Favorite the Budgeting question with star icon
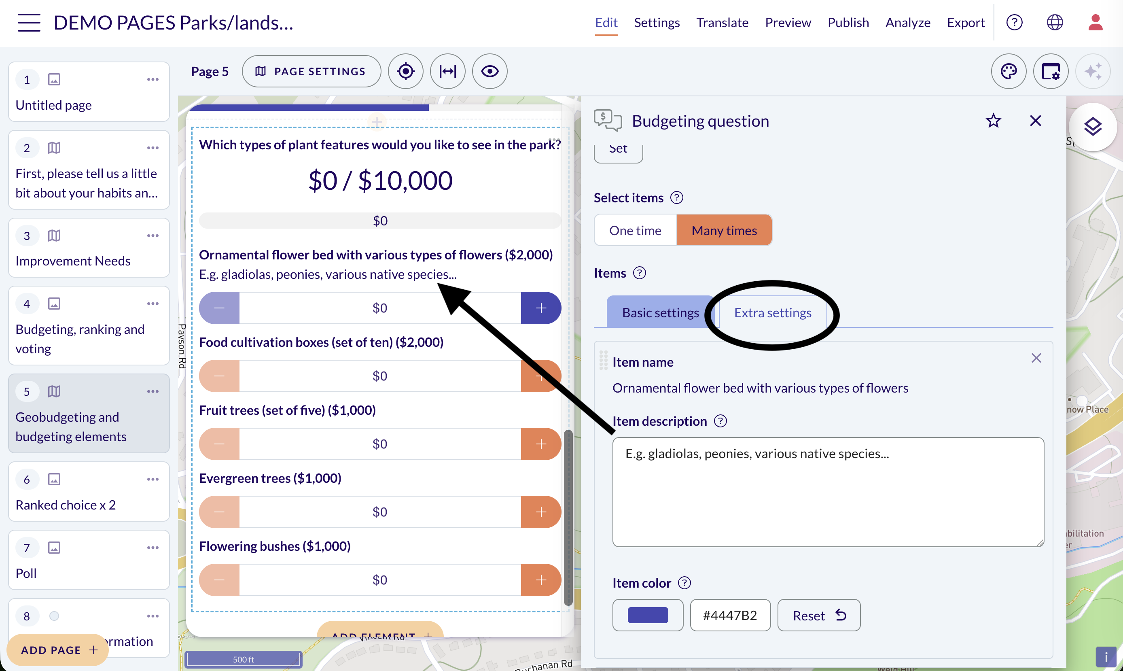The image size is (1123, 671). [993, 121]
